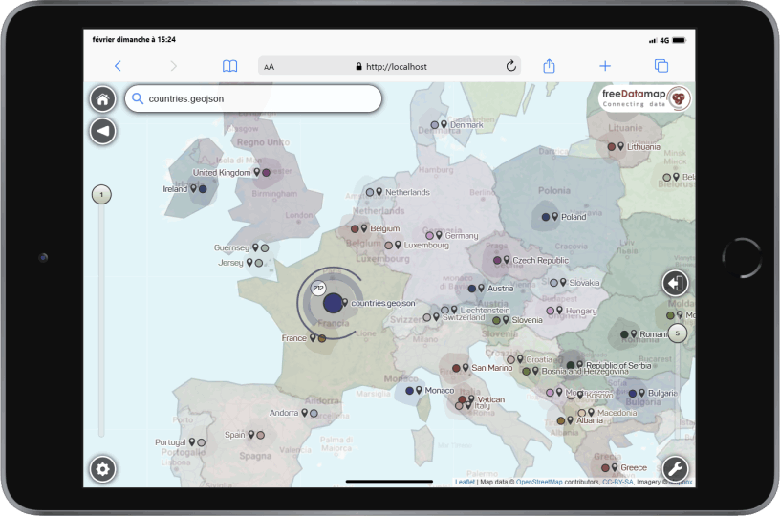Click the Poland node circle
Screen dimensions: 780x516
coord(545,217)
